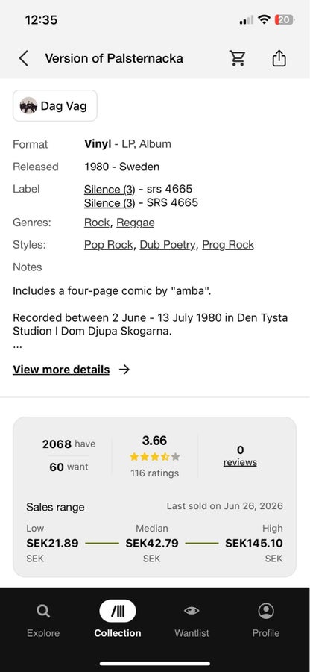The height and width of the screenshot is (672, 310).
Task: Tap the star rating row
Action: click(155, 457)
